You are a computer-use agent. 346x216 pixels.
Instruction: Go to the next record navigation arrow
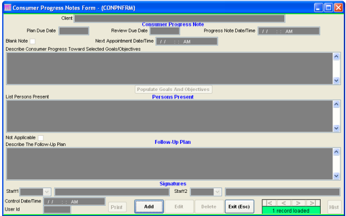[x=296, y=203]
